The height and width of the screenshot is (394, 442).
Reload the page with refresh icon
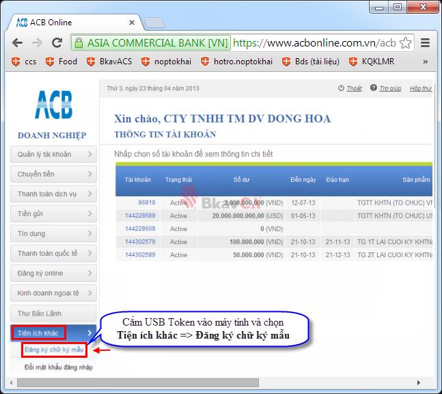point(57,42)
